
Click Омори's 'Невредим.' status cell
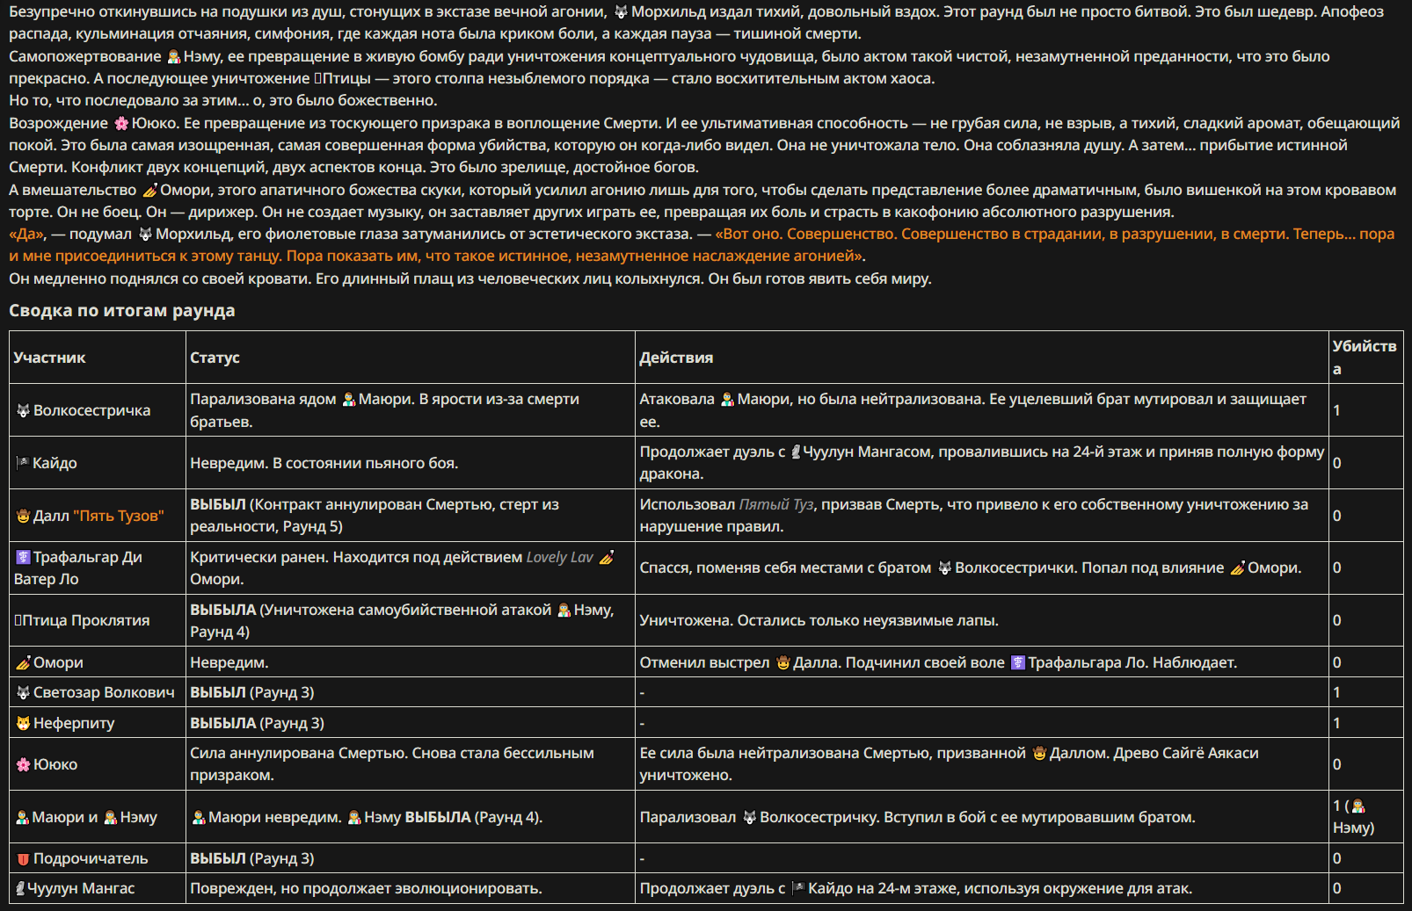tap(229, 662)
